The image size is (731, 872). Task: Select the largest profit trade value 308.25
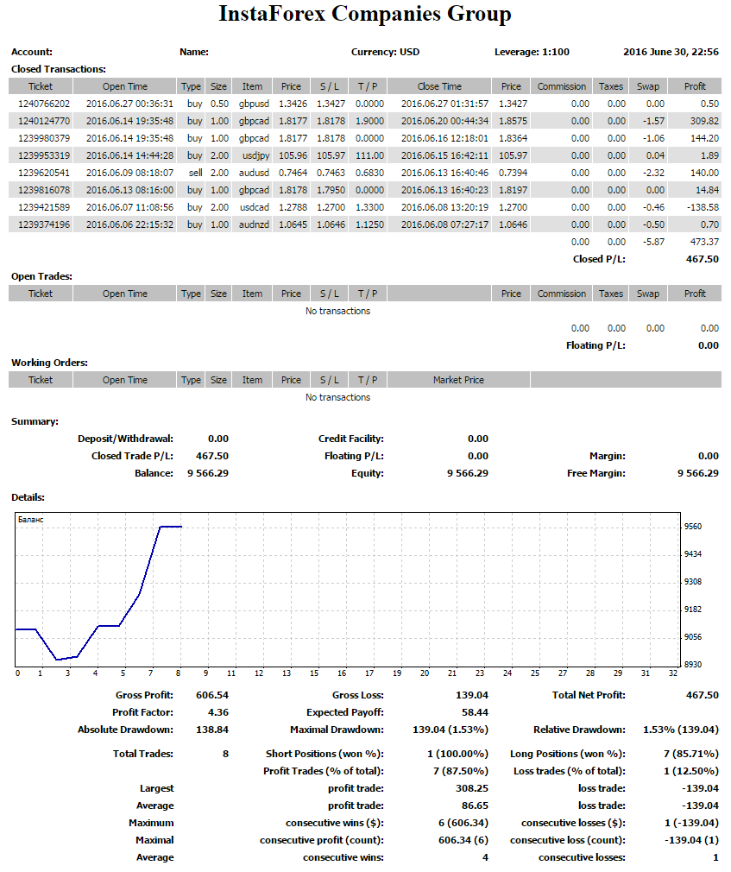click(472, 788)
